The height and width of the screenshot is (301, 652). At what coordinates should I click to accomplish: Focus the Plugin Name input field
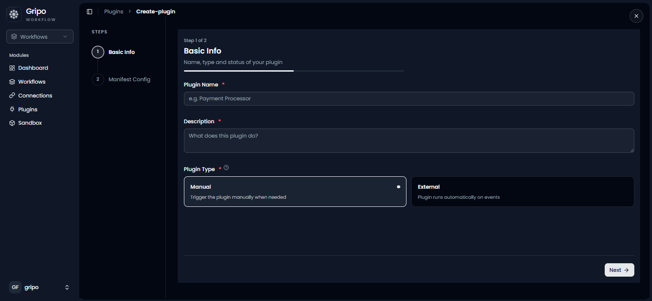click(409, 98)
